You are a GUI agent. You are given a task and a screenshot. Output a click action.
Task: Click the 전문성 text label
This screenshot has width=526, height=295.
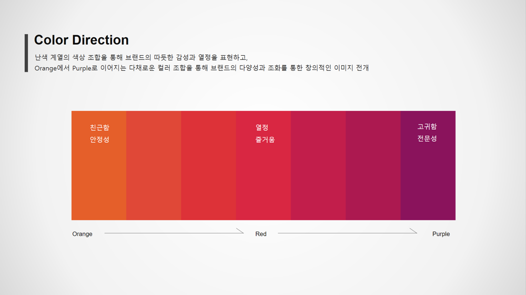[x=427, y=139]
